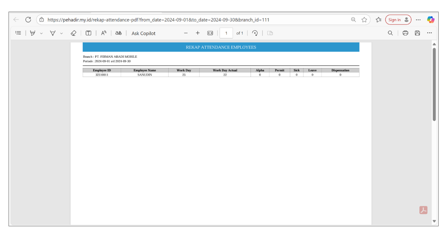Open PDF toolbar more options
440x229 pixels.
(x=429, y=33)
